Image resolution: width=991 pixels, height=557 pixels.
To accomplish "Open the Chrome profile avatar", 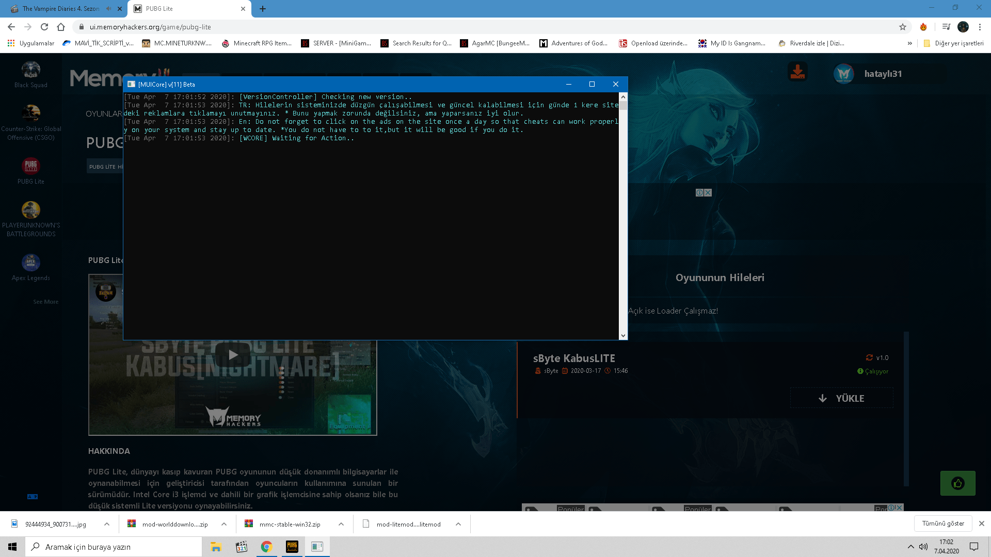I will point(963,27).
